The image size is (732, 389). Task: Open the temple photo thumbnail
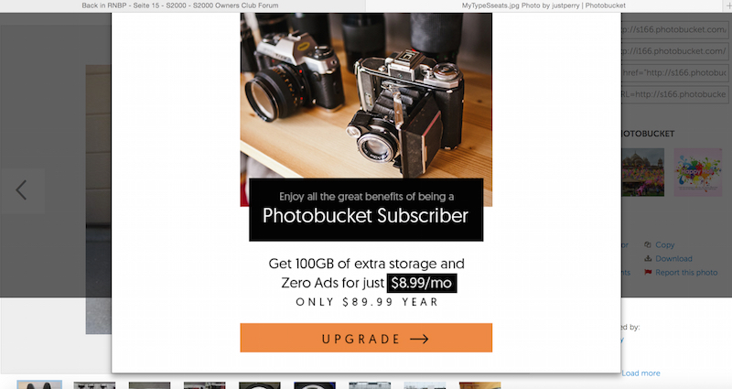pyautogui.click(x=643, y=172)
